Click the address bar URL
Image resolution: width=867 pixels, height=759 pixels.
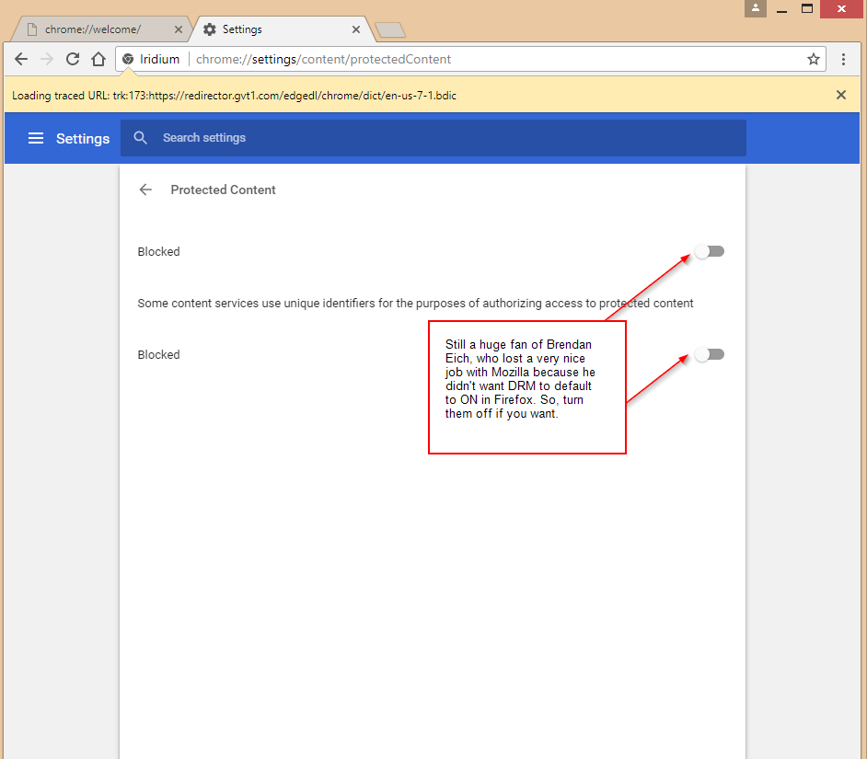pyautogui.click(x=323, y=59)
